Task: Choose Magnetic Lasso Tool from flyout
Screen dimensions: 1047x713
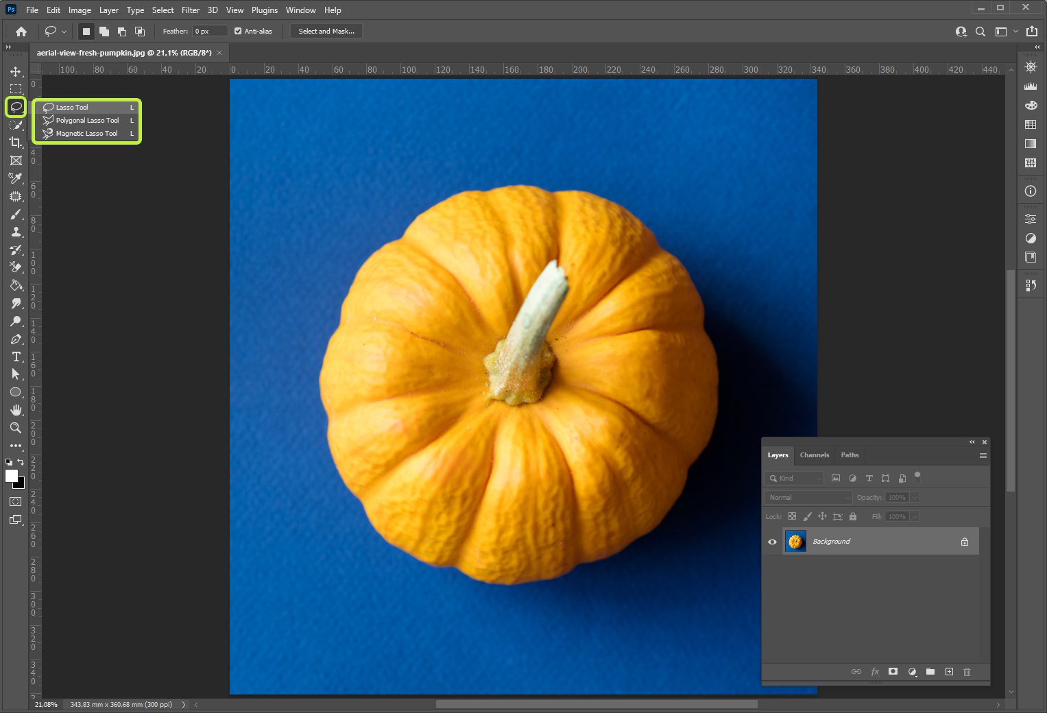Action: 87,134
